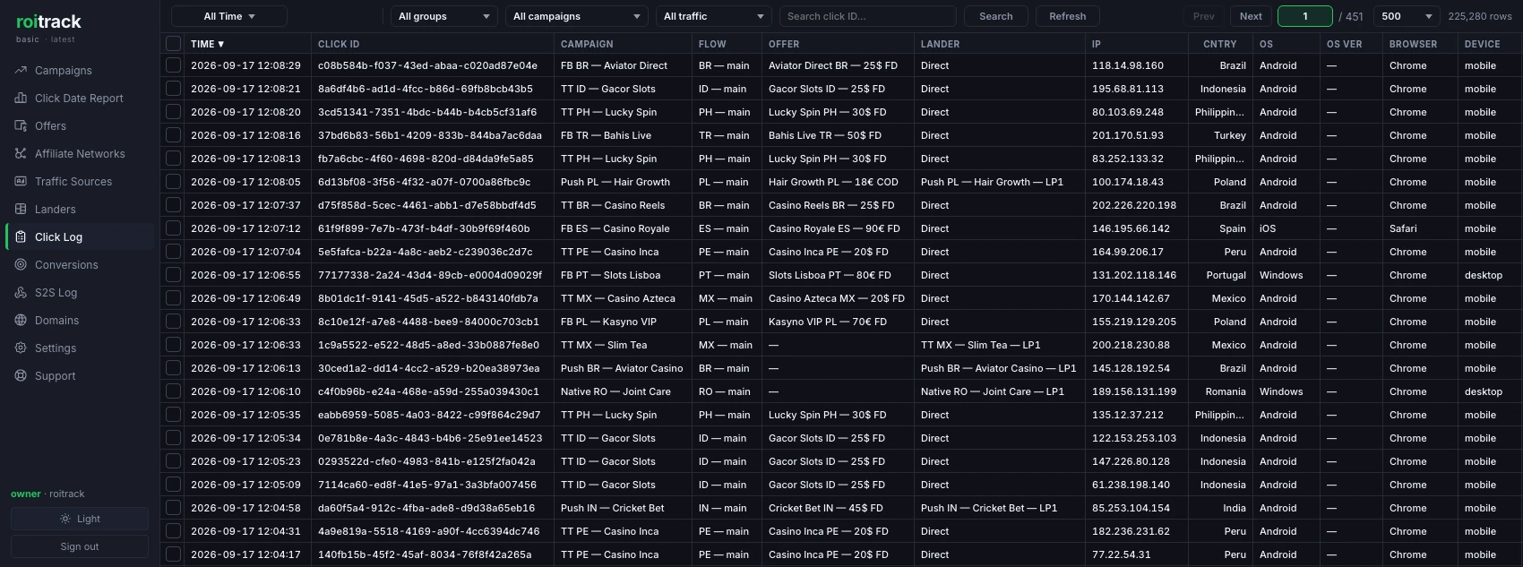Viewport: 1523px width, 567px height.
Task: Click timestamp 2026-09-17 12:04:17
Action: pyautogui.click(x=245, y=554)
